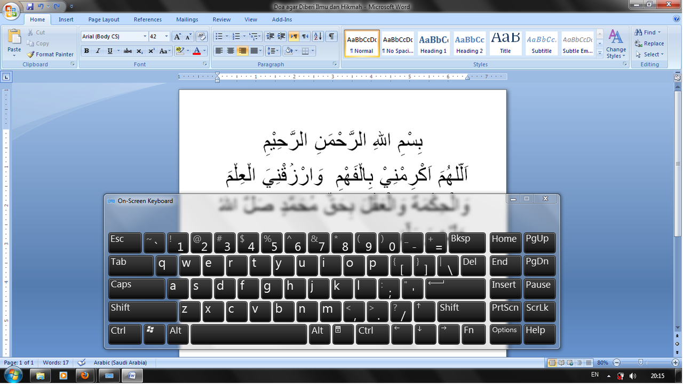Viewport: 683px width, 384px height.
Task: Click the Bksp key on On-Screen Keyboard
Action: pyautogui.click(x=467, y=243)
